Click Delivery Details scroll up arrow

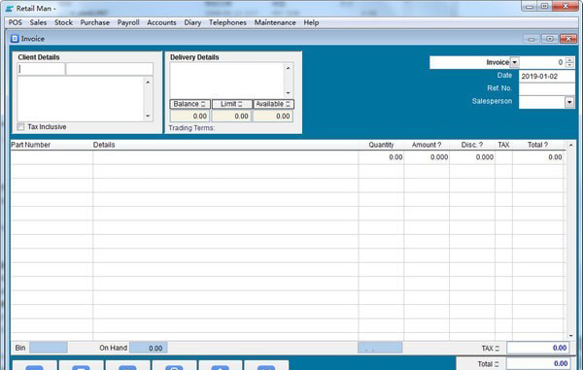point(289,68)
